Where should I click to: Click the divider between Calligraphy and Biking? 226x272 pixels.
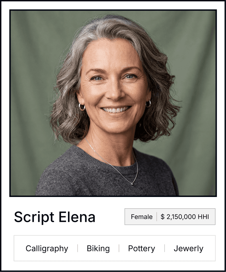[x=77, y=248]
